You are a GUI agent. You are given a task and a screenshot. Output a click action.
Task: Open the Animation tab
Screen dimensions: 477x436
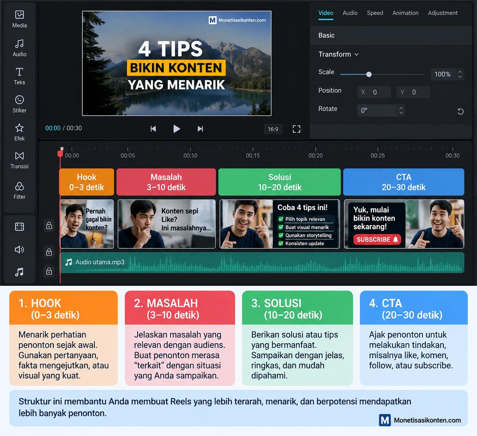point(405,13)
